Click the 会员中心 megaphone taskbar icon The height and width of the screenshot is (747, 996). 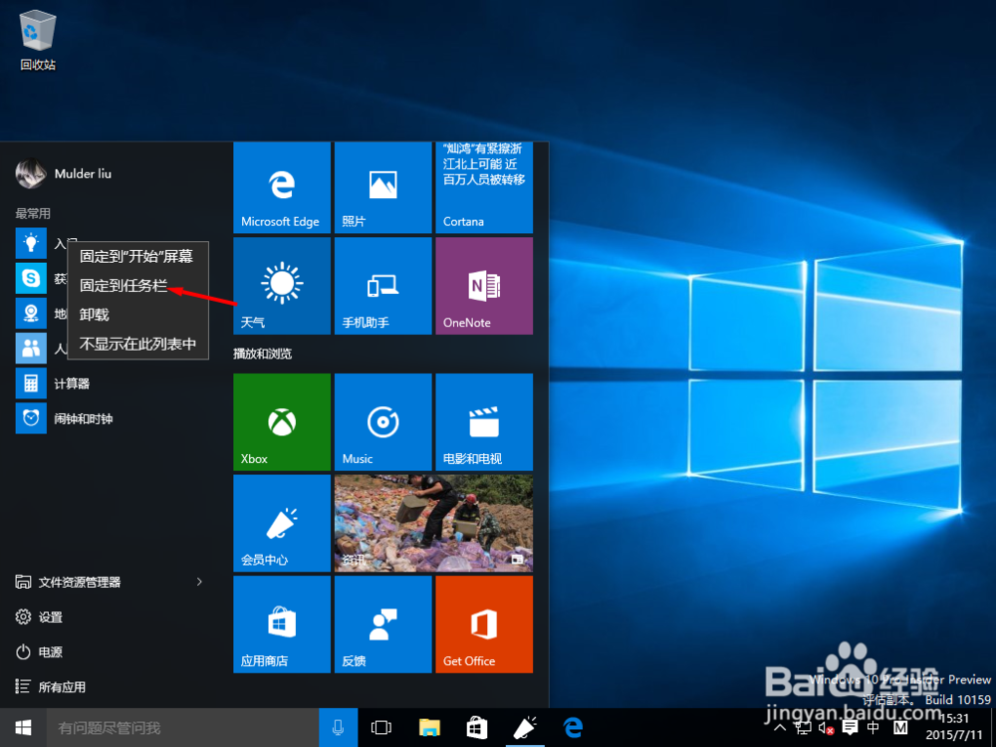click(x=525, y=728)
